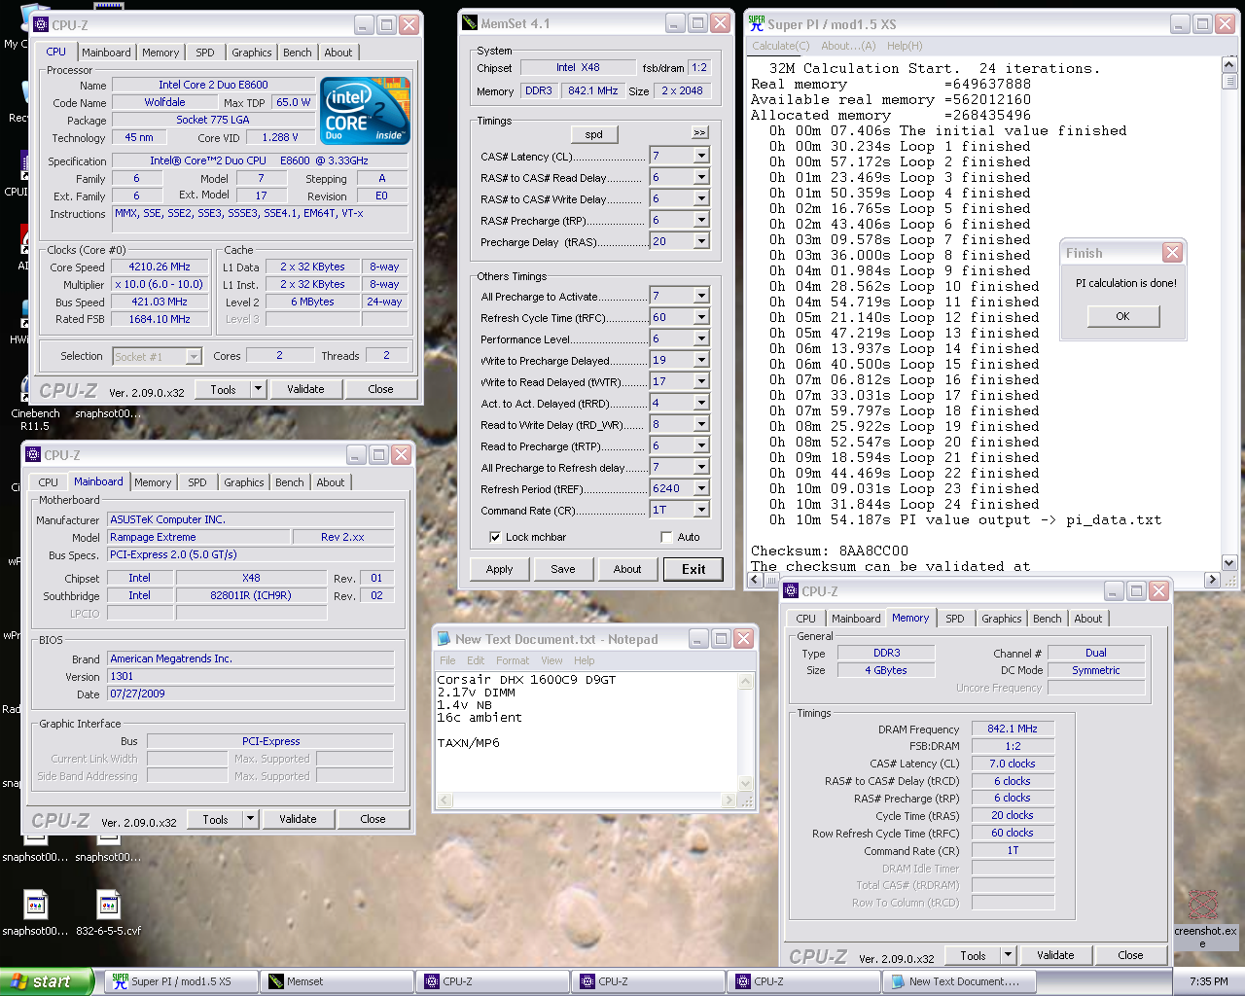Screen dimensions: 1245x996
Task: Open the Refresh Cycle Time (tRFC) dropdown
Action: point(701,317)
